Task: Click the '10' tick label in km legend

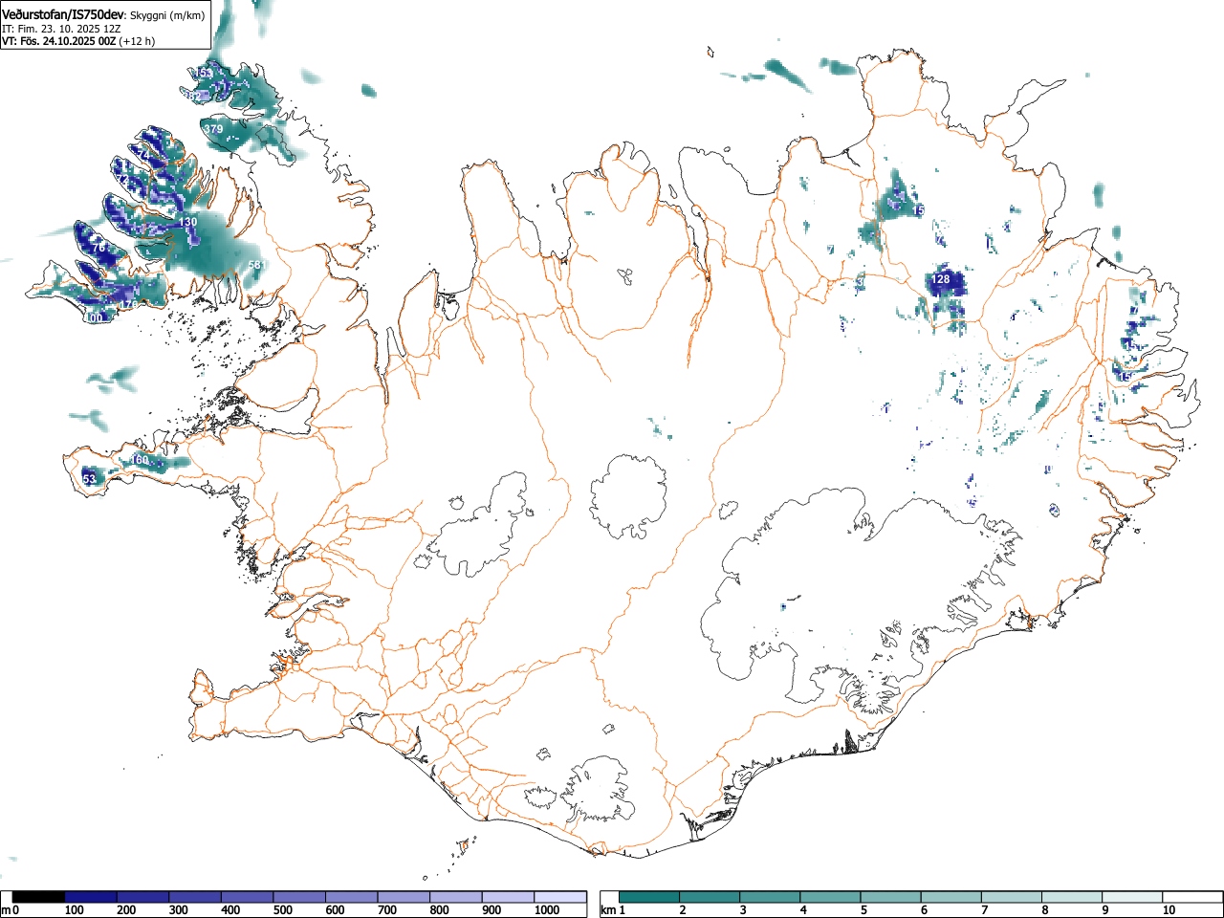Action: click(x=1169, y=910)
